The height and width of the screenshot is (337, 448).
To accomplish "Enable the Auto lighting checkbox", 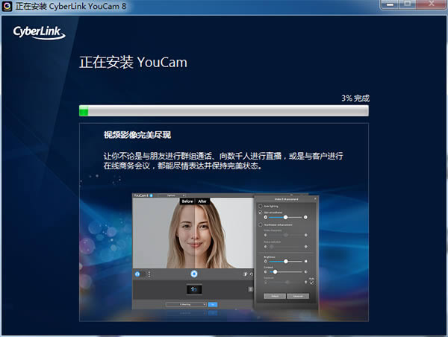I will point(261,206).
